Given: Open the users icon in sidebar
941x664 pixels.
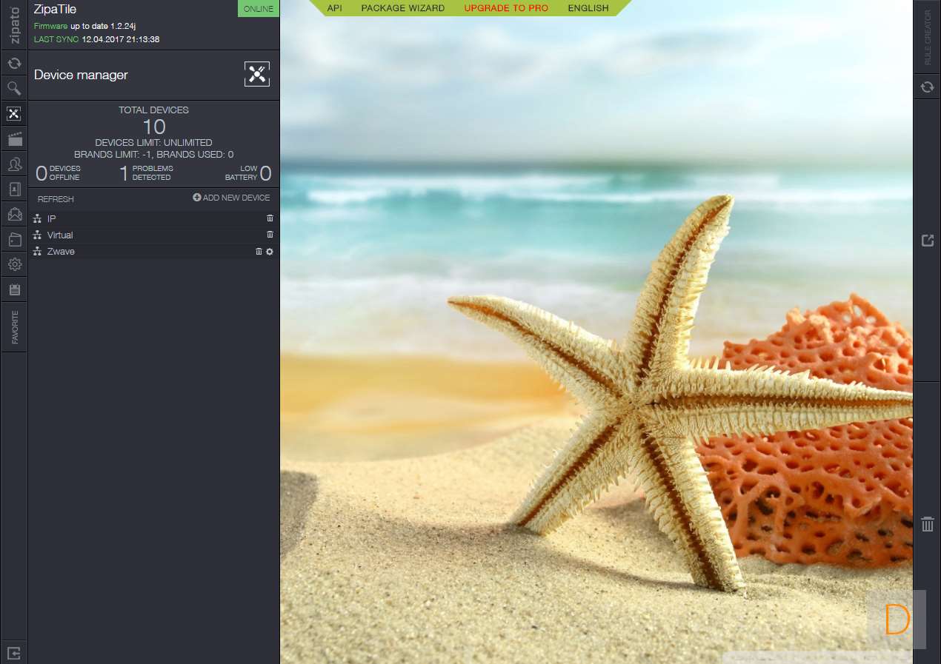Looking at the screenshot, I should tap(14, 164).
